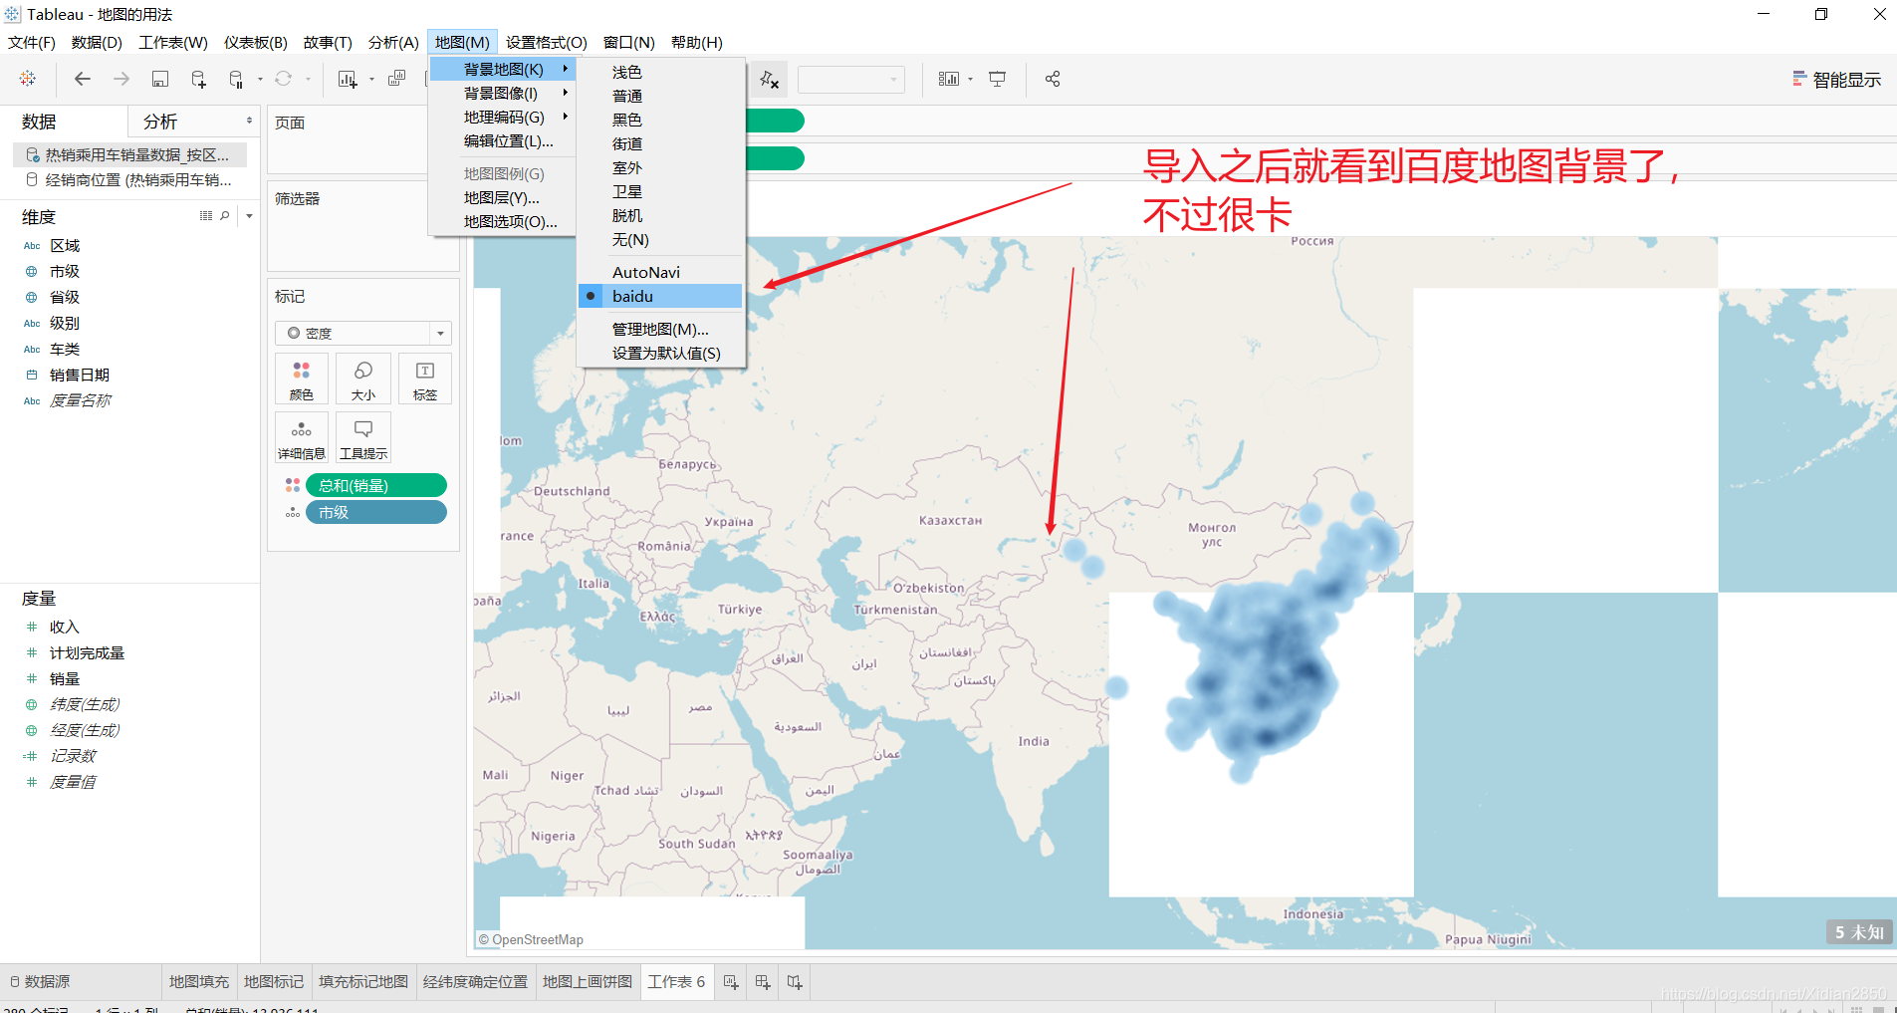1897x1013 pixels.
Task: Switch to the 分析 pane tab
Action: point(160,122)
